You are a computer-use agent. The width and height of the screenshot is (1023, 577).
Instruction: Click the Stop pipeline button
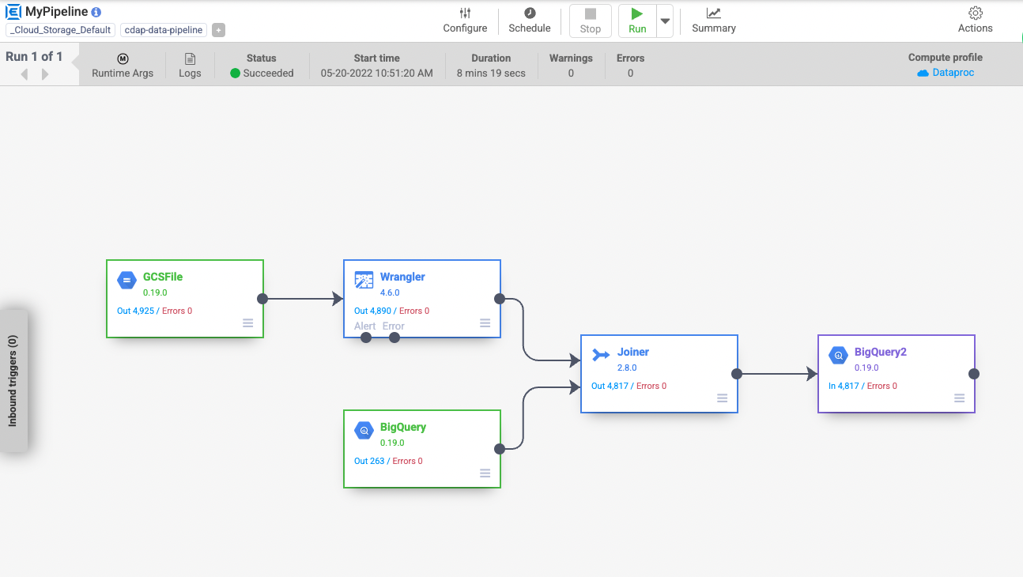[x=591, y=21]
